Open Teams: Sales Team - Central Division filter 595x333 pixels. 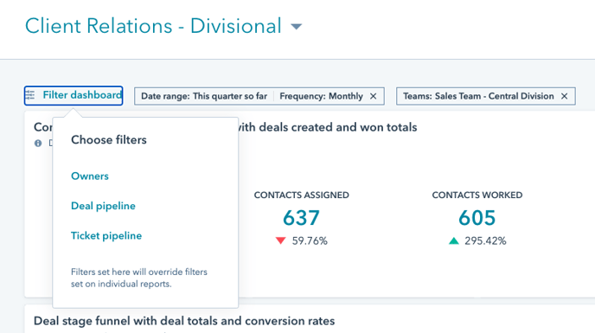[478, 97]
